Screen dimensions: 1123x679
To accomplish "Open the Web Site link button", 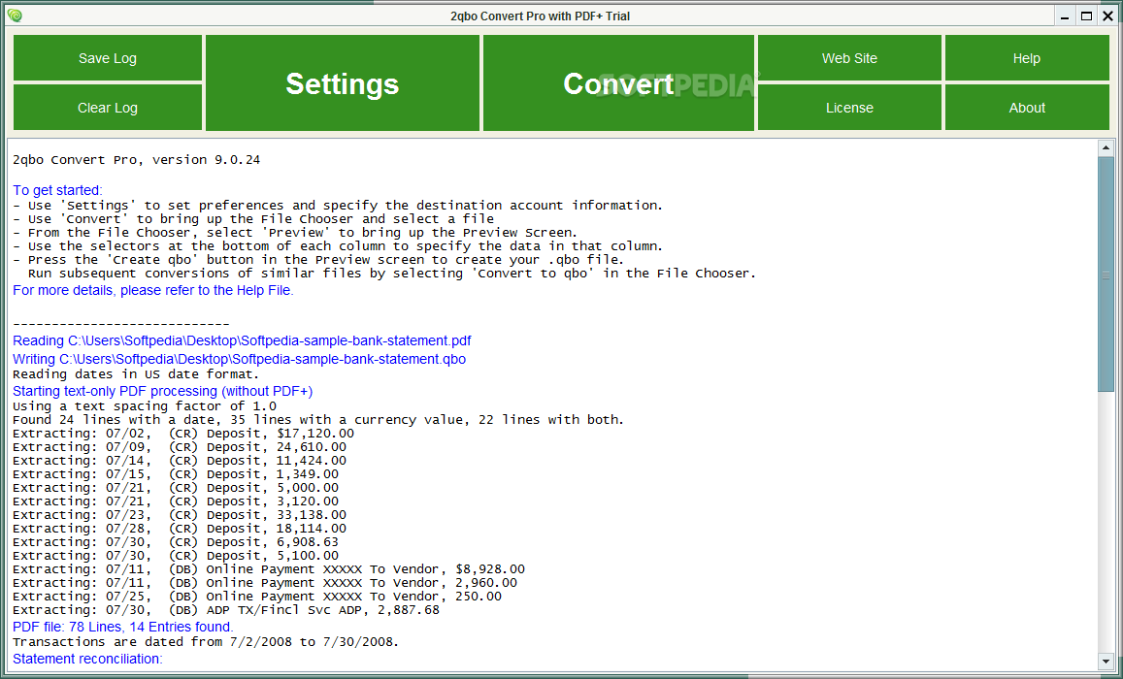I will click(x=849, y=58).
